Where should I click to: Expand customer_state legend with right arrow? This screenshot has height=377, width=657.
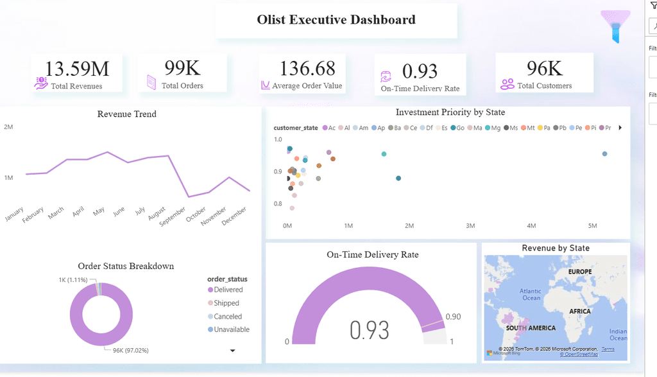620,128
